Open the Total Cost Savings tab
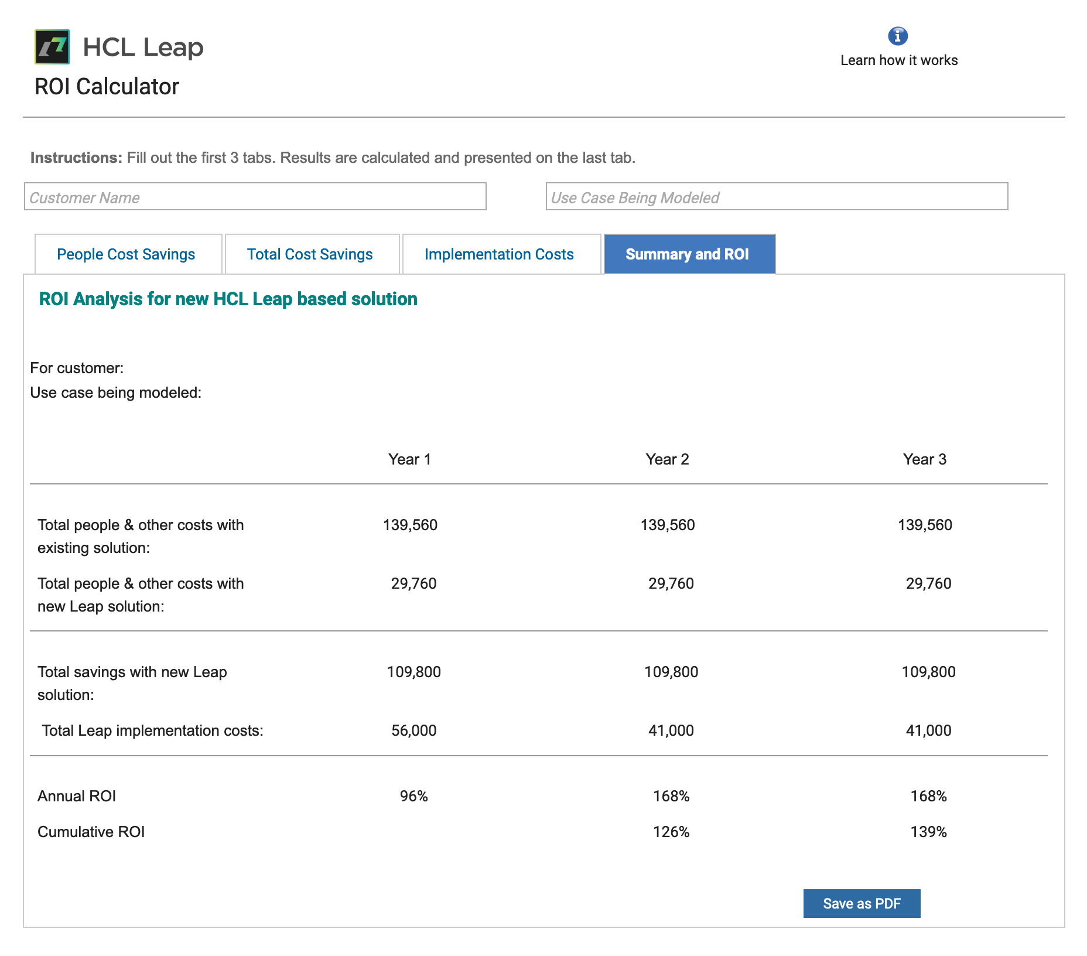Viewport: 1087px width, 956px height. [x=312, y=254]
